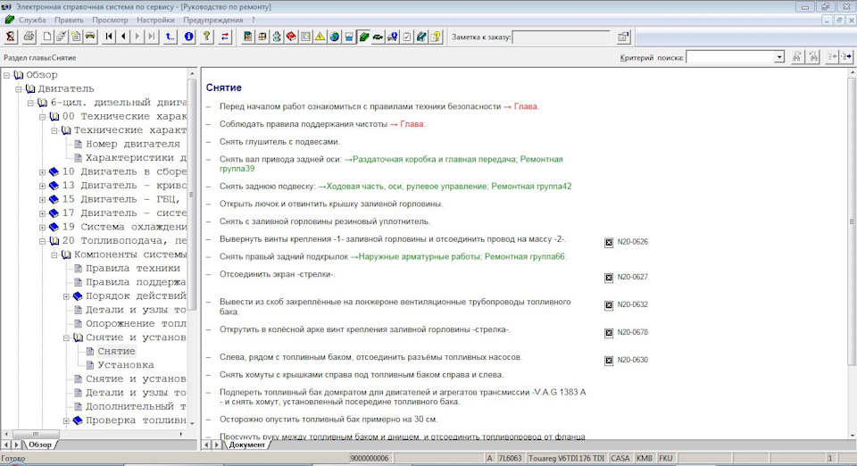Viewport: 857px width, 466px height.
Task: Switch to the 'Документ' tab
Action: 246,444
